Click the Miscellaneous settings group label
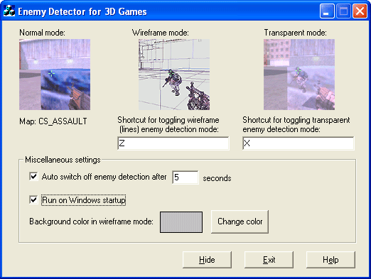The width and height of the screenshot is (371, 279). (63, 160)
